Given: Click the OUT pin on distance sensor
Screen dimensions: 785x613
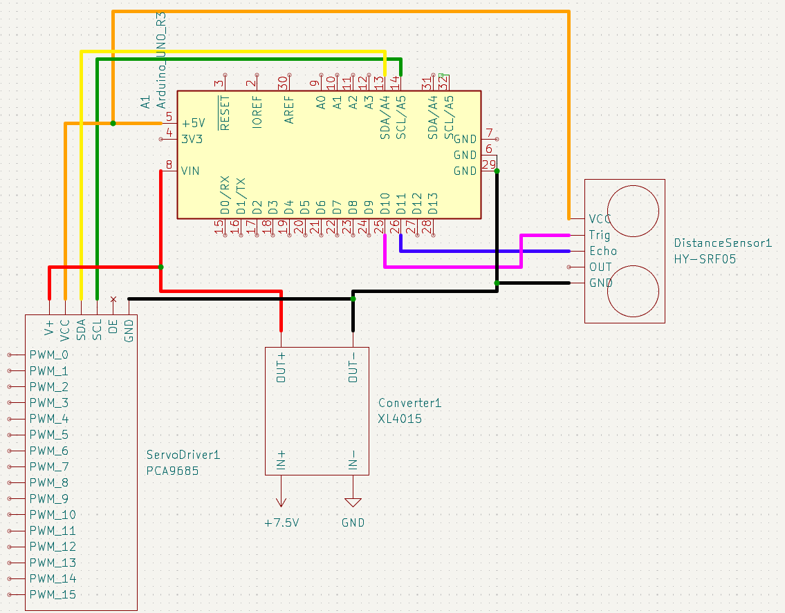Looking at the screenshot, I should pyautogui.click(x=600, y=267).
